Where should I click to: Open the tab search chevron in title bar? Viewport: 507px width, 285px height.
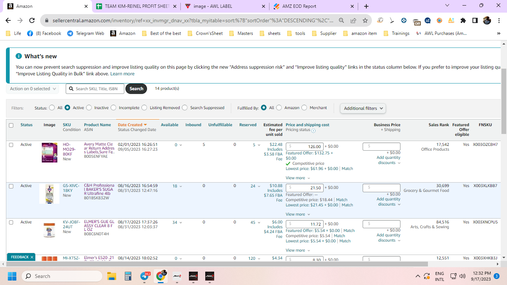[x=447, y=6]
